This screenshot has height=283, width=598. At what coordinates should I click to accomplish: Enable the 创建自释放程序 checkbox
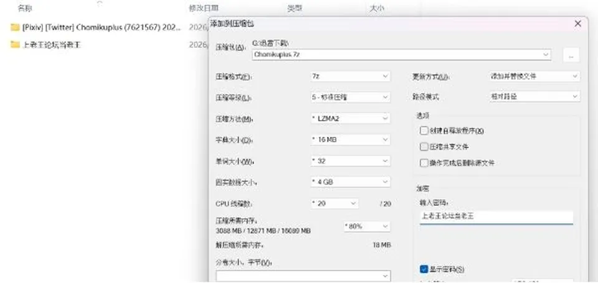[x=424, y=131]
